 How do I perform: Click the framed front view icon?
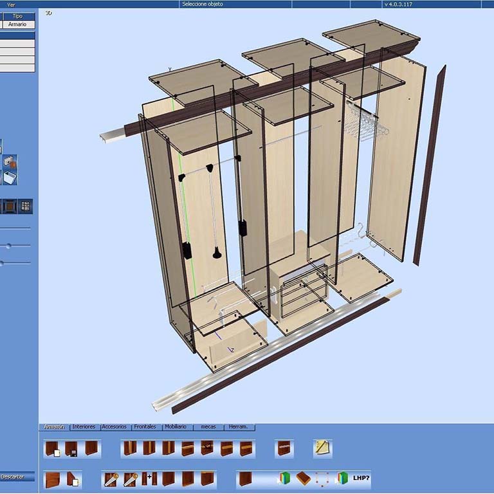[x=10, y=206]
